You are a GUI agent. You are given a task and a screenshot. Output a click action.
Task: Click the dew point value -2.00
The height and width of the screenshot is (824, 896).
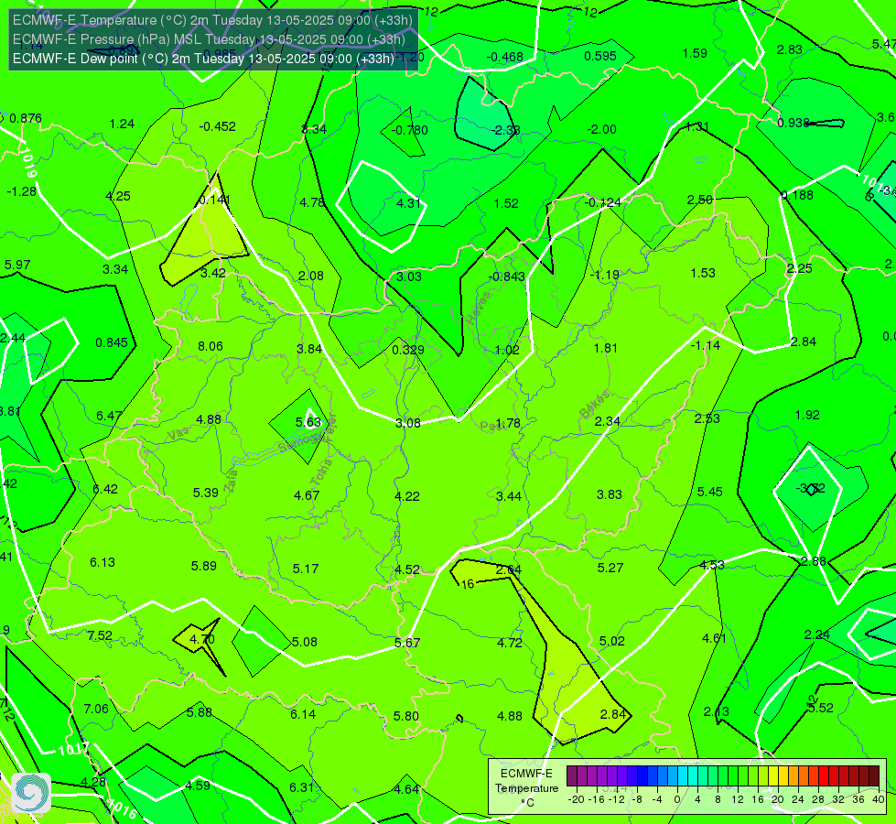pyautogui.click(x=601, y=129)
